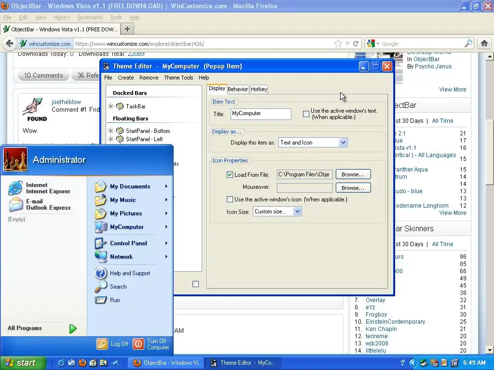This screenshot has width=494, height=370.
Task: Open Firefox Bookmarks menu
Action: click(90, 17)
